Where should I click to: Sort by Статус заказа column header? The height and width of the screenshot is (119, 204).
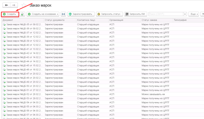(157, 20)
